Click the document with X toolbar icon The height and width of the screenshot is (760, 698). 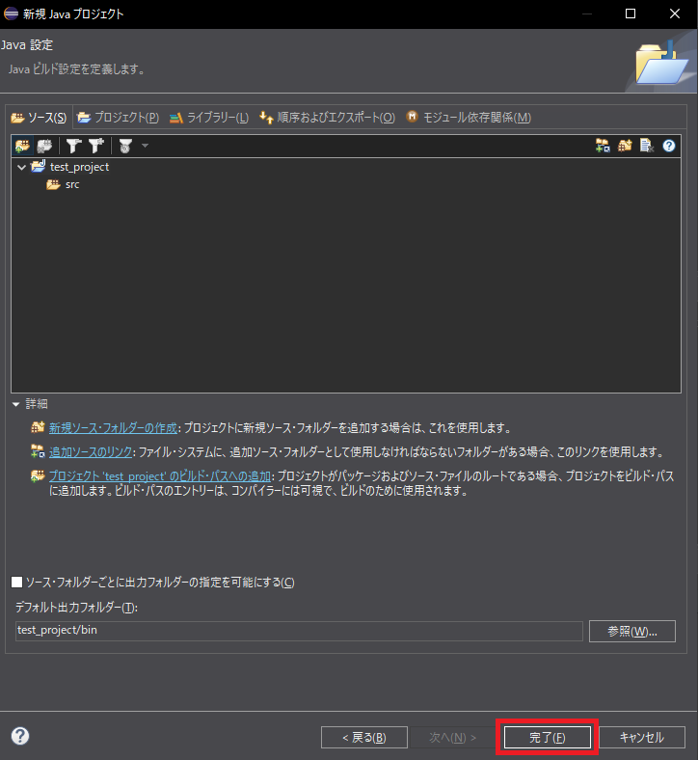tap(647, 146)
